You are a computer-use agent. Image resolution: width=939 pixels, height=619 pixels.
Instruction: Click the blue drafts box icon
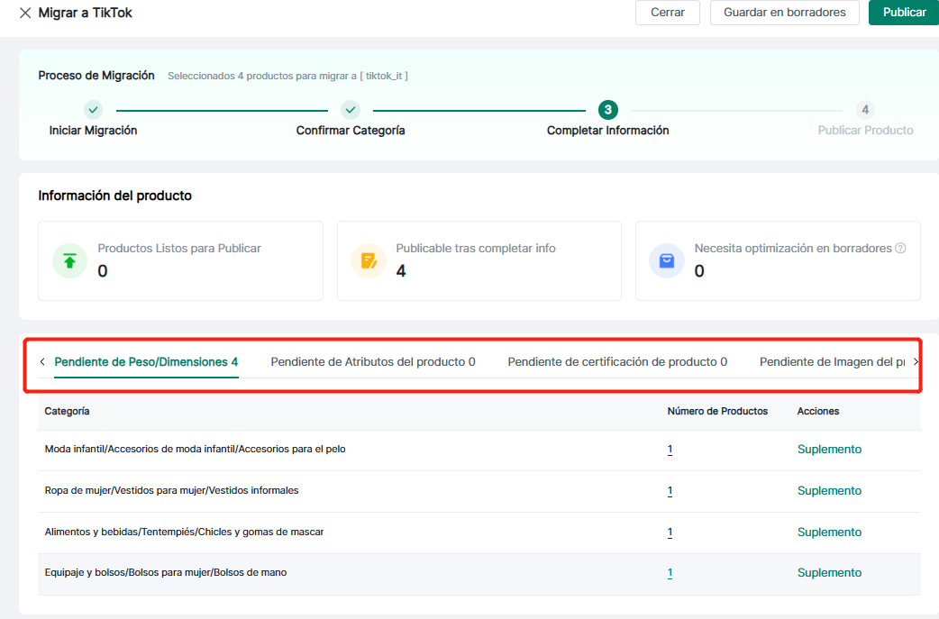click(667, 260)
